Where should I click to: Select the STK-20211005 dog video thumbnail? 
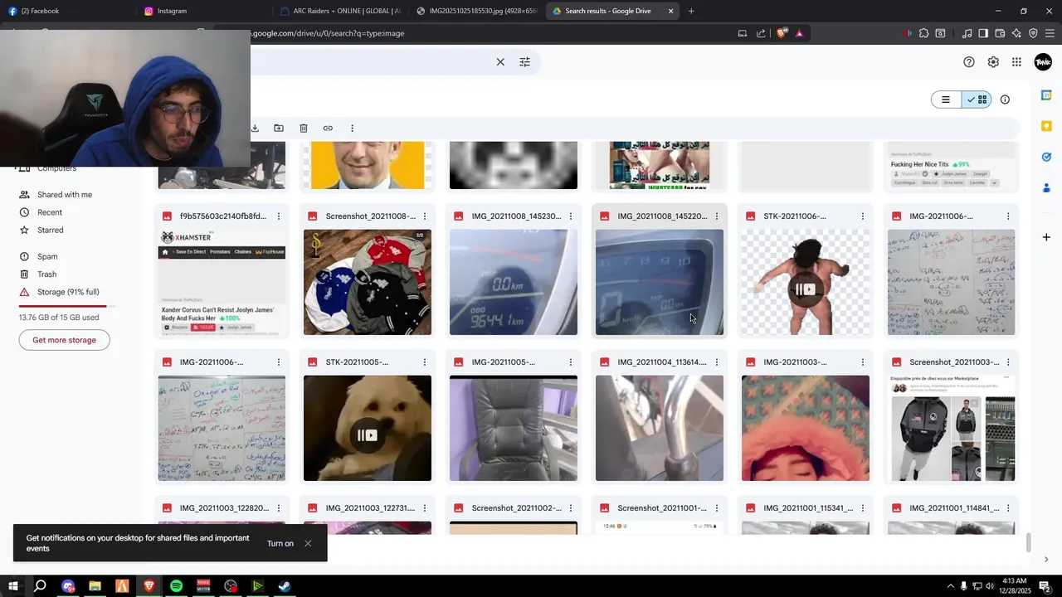coord(368,428)
